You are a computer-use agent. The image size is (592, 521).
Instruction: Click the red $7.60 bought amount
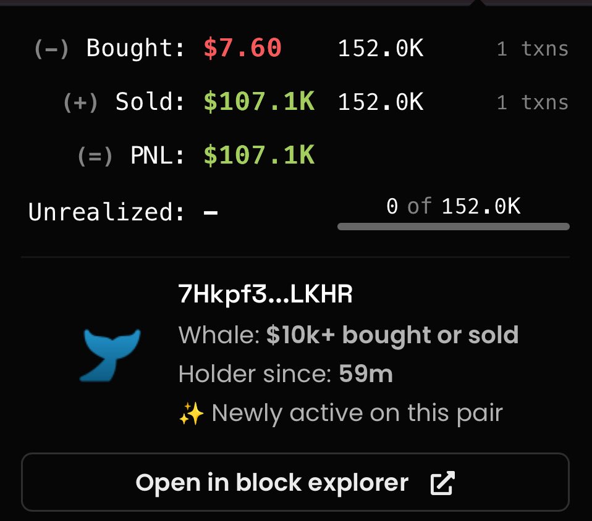pyautogui.click(x=243, y=48)
